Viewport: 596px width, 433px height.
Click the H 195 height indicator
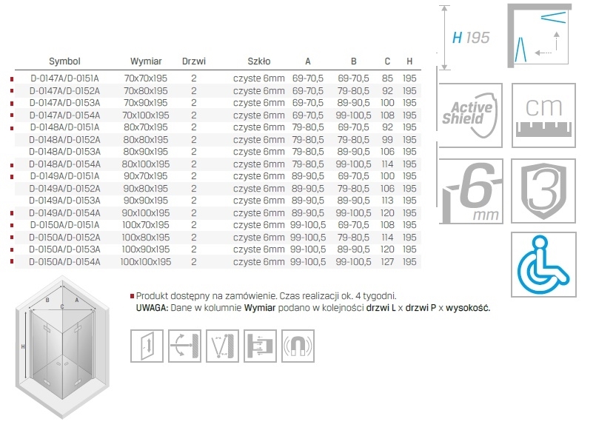[470, 37]
